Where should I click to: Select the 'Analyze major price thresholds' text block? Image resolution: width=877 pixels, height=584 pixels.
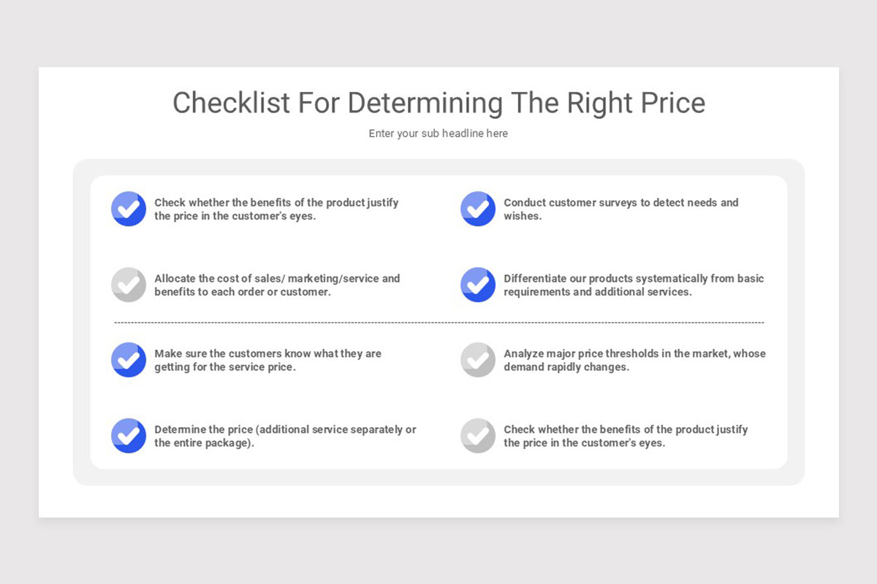[x=634, y=361]
